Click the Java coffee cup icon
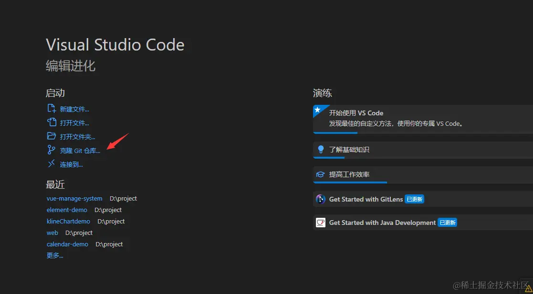 pos(321,223)
